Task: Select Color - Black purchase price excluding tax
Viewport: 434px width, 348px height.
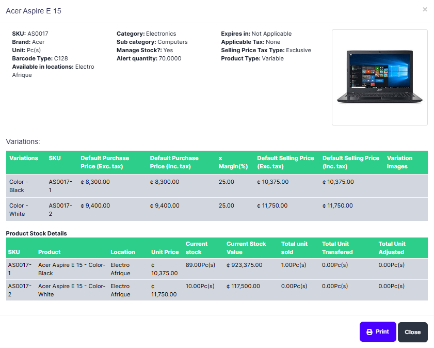Action: [95, 182]
